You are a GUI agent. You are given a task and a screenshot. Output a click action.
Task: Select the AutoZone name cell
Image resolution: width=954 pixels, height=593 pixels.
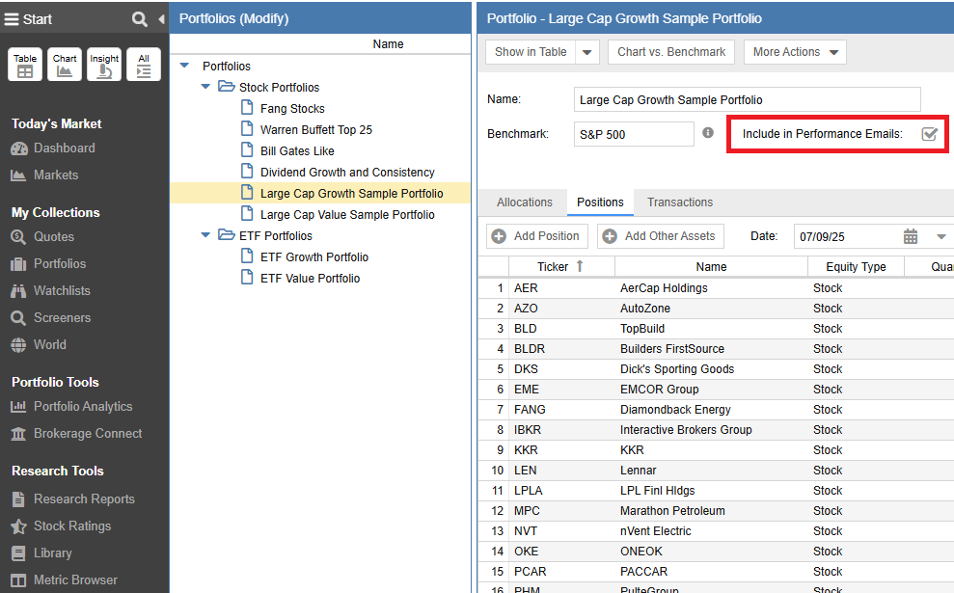pos(711,309)
